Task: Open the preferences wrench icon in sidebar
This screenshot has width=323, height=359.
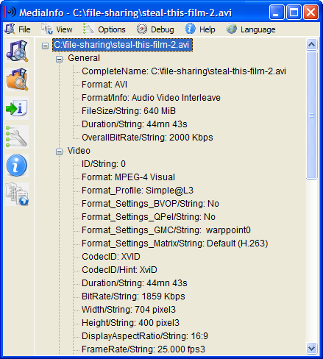Action: (17, 137)
